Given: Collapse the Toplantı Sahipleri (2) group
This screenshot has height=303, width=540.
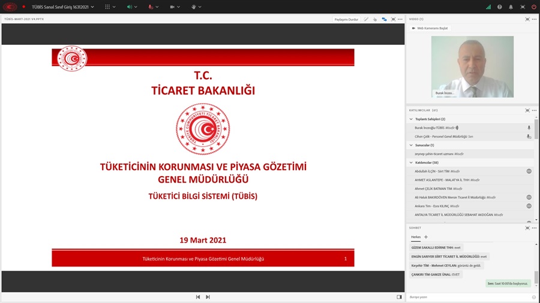Looking at the screenshot, I should click(411, 119).
